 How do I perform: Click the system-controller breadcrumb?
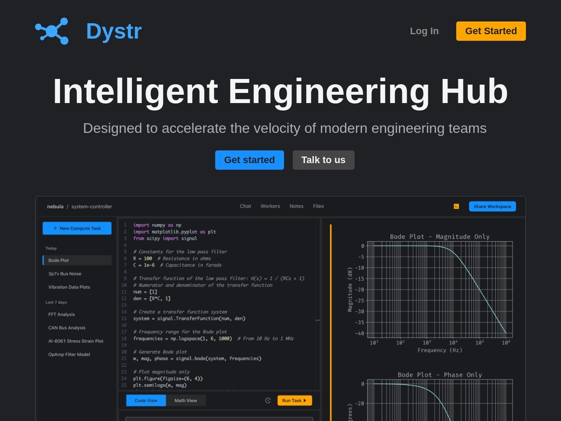click(x=92, y=207)
